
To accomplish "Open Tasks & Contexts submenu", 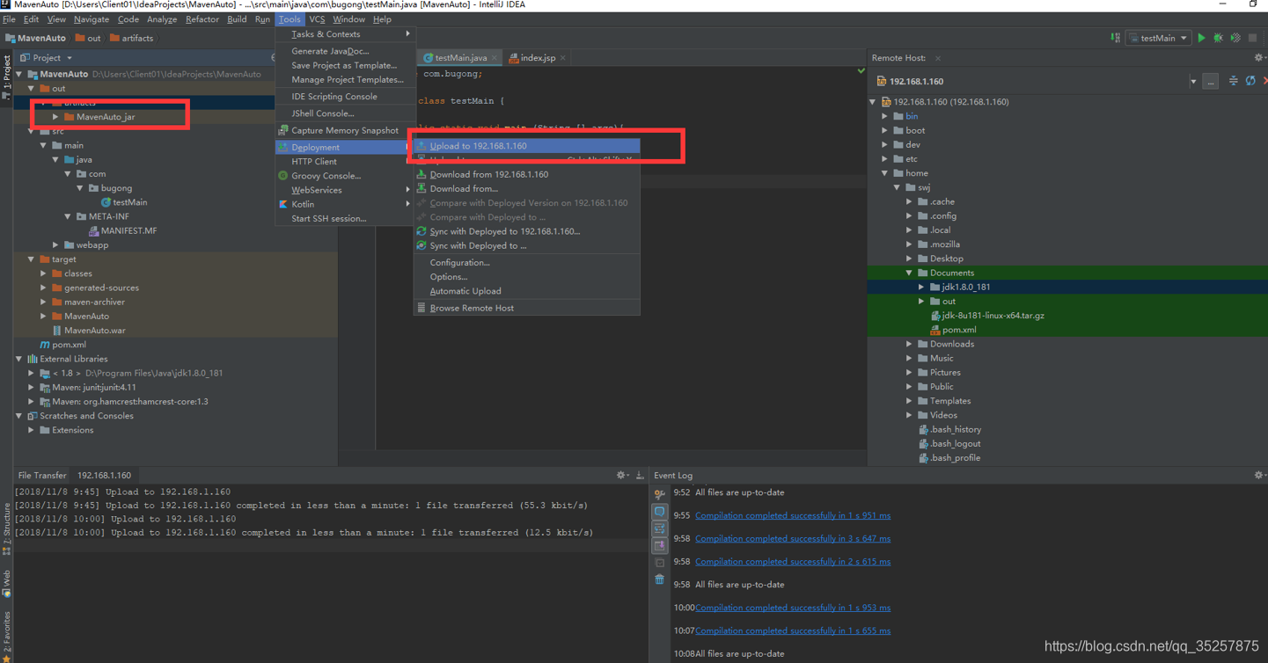I will point(345,34).
